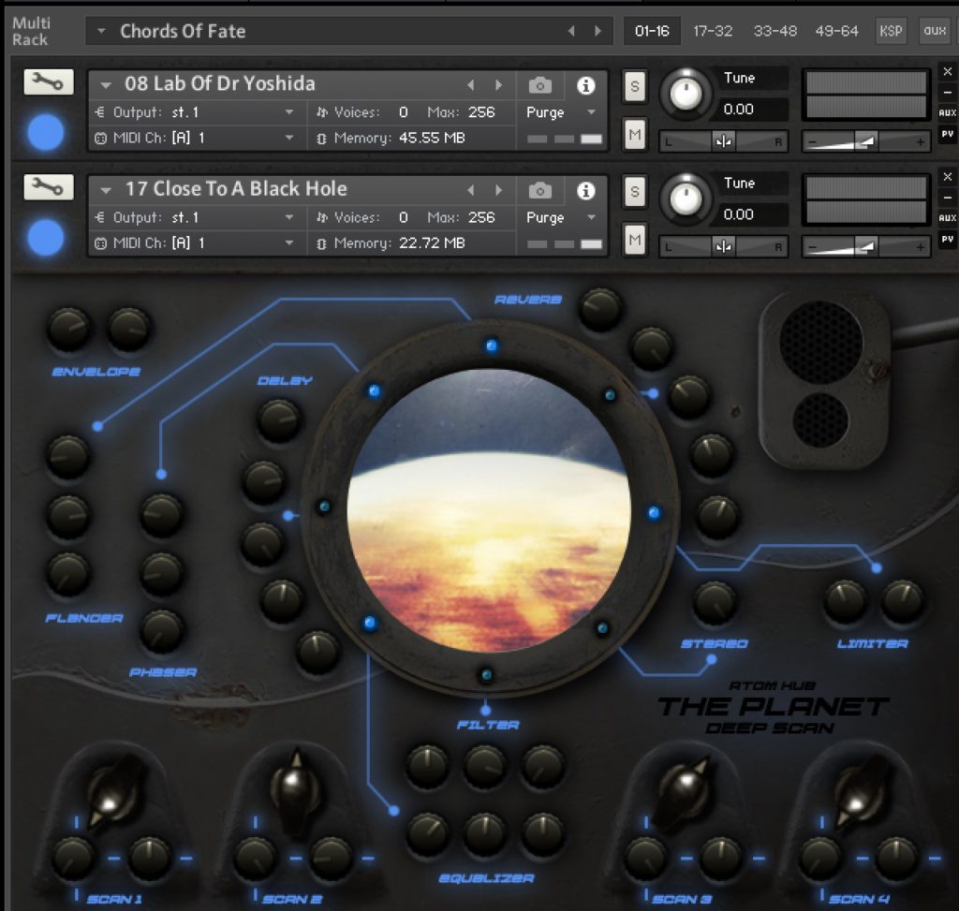
Task: Toggle the aux button in the rack header
Action: click(x=935, y=31)
